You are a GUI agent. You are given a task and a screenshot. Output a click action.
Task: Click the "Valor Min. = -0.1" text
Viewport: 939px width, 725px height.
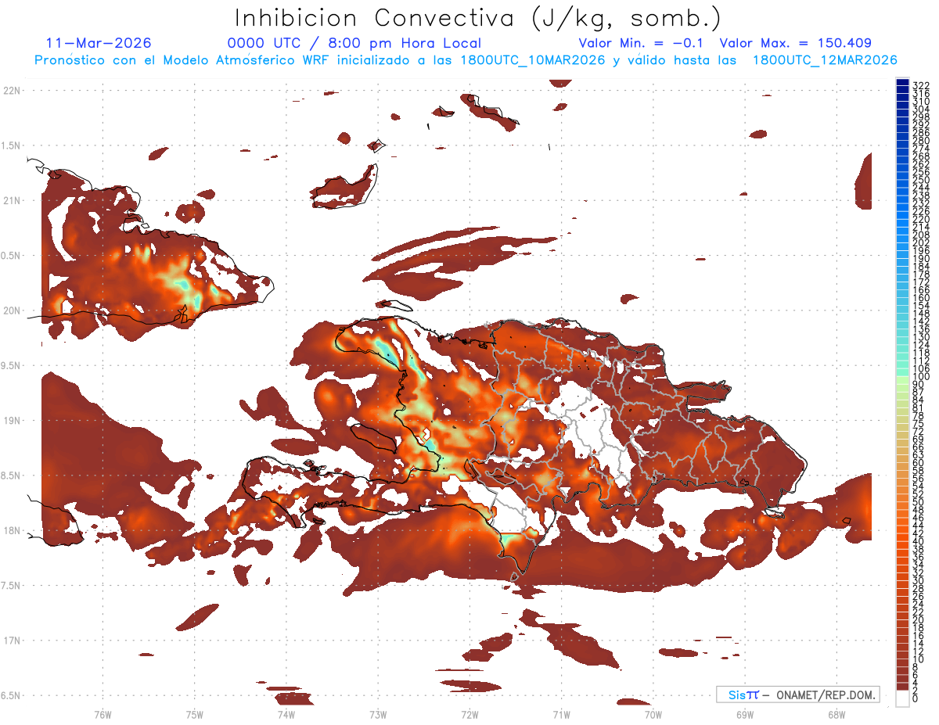pyautogui.click(x=641, y=43)
